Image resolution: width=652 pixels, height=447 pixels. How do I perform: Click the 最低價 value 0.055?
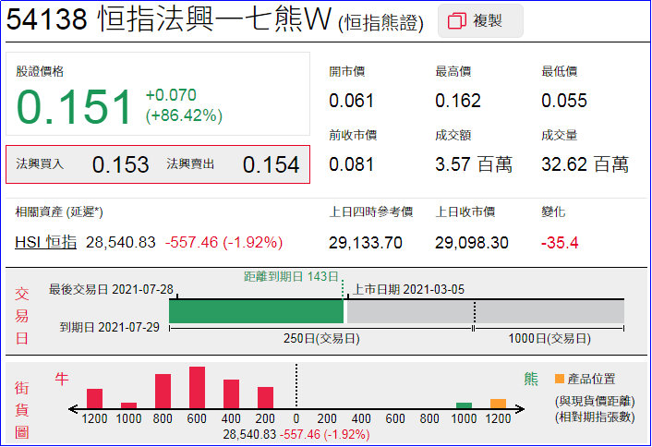coord(564,101)
